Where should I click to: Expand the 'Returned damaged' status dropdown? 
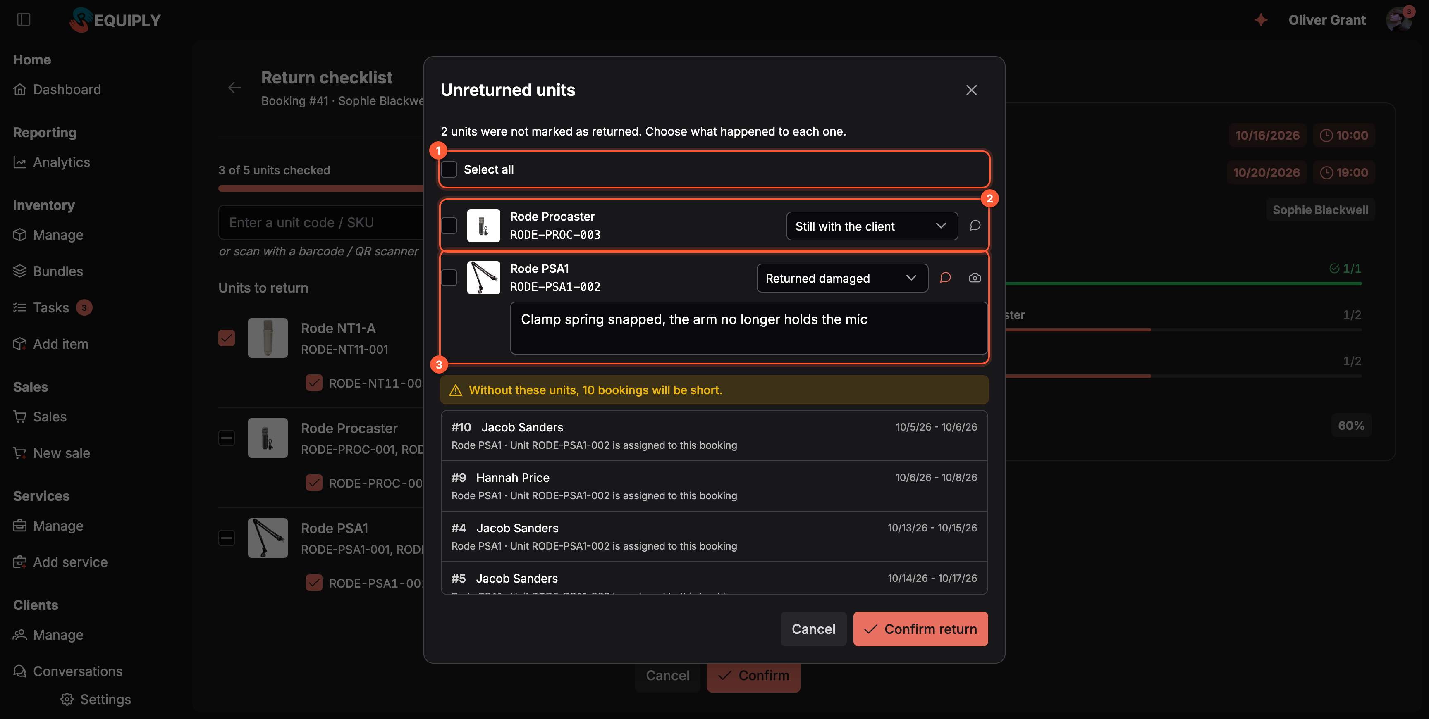842,278
